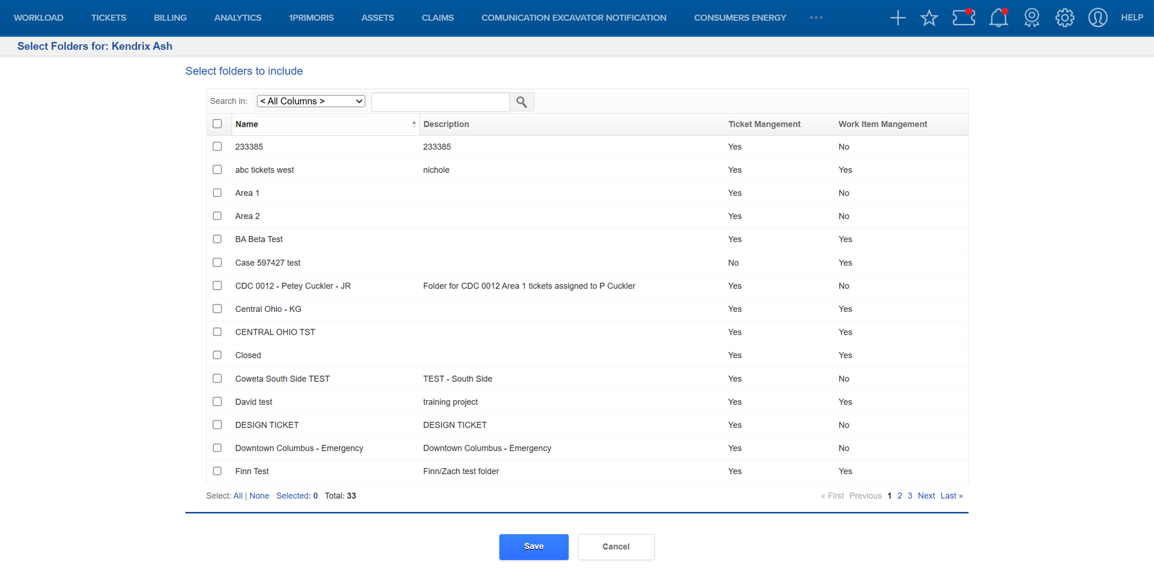Screen dimensions: 1154x575
Task: Open the CLAIMS menu
Action: click(x=438, y=18)
